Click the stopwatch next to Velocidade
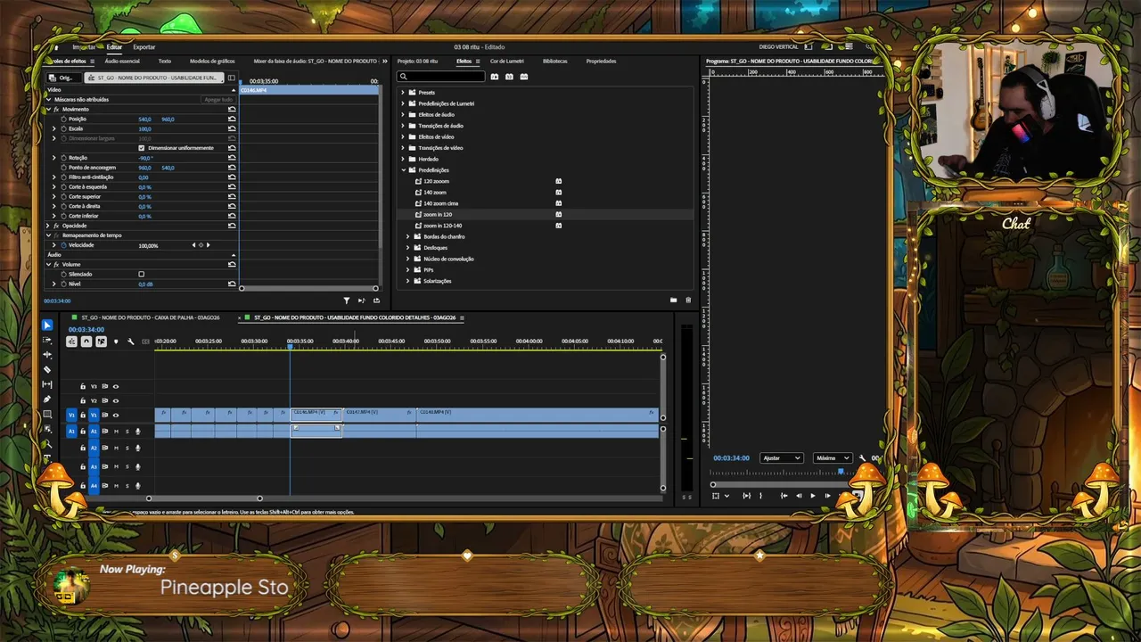The image size is (1141, 642). point(63,245)
